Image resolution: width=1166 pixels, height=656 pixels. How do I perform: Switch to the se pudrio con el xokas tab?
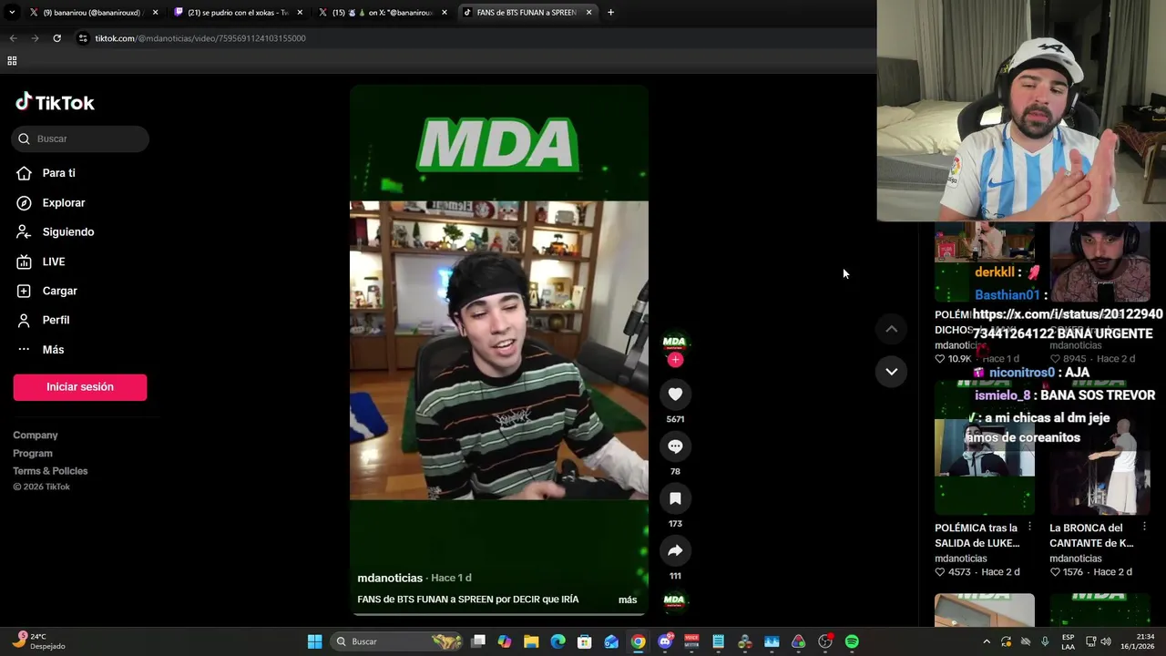point(239,13)
